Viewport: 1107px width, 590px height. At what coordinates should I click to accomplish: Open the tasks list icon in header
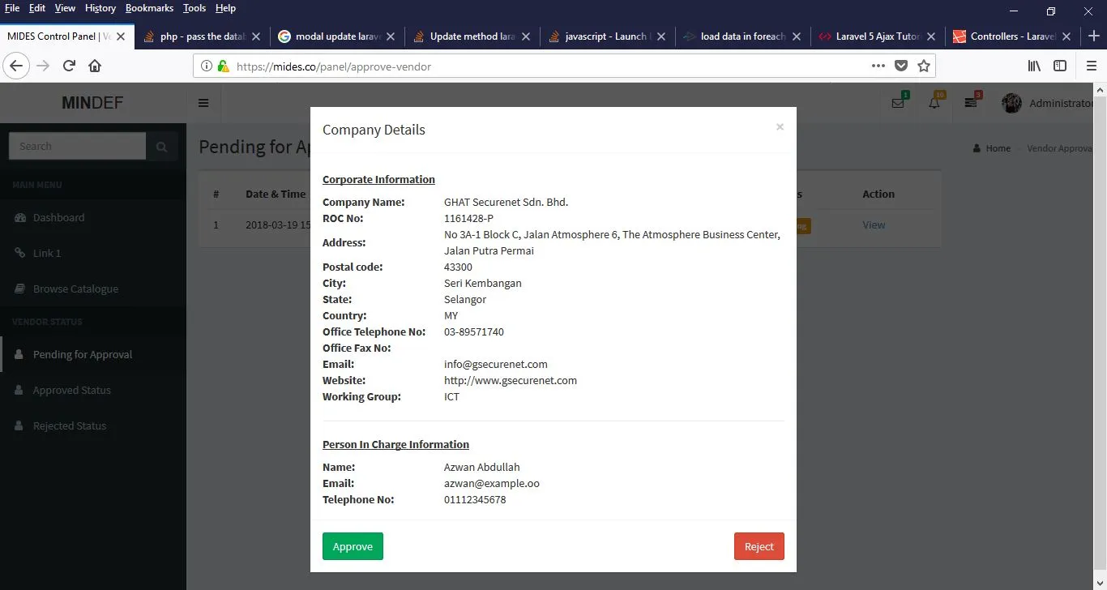[x=971, y=103]
